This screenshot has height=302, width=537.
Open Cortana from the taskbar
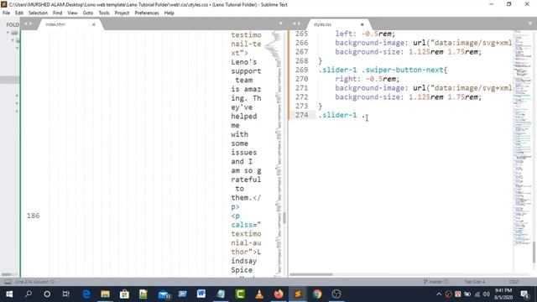pyautogui.click(x=47, y=294)
